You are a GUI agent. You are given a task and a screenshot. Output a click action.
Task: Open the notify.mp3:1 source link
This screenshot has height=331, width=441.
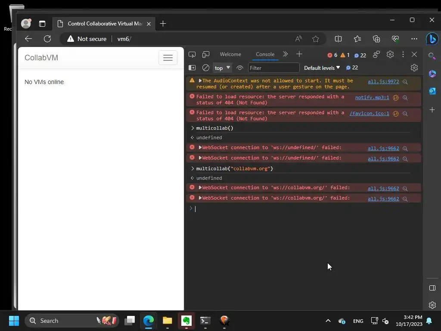tap(372, 97)
